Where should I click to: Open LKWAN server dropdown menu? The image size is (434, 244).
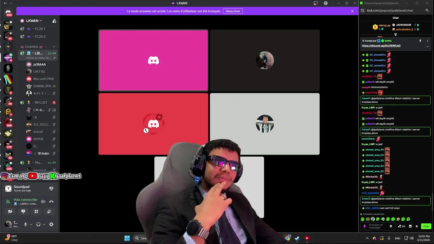tap(34, 21)
